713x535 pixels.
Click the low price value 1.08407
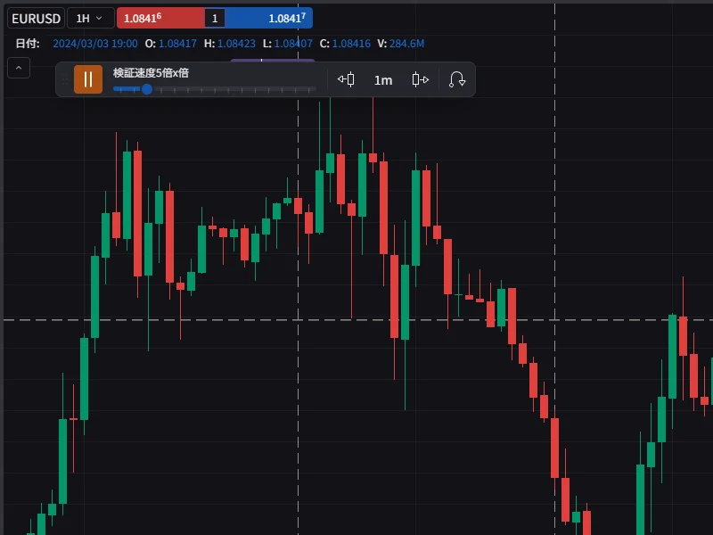[x=293, y=44]
